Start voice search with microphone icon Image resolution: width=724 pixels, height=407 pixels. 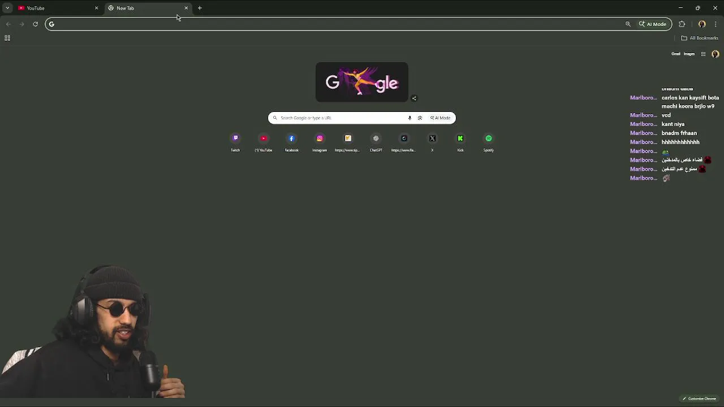point(410,118)
